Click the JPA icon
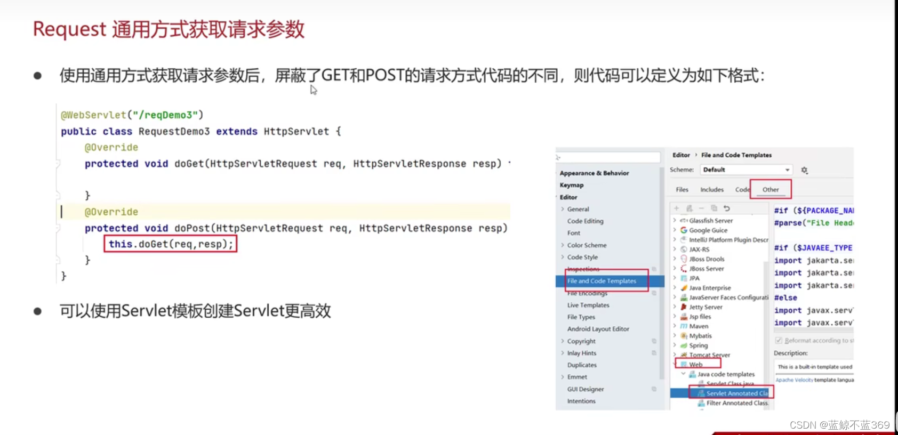 pyautogui.click(x=684, y=278)
